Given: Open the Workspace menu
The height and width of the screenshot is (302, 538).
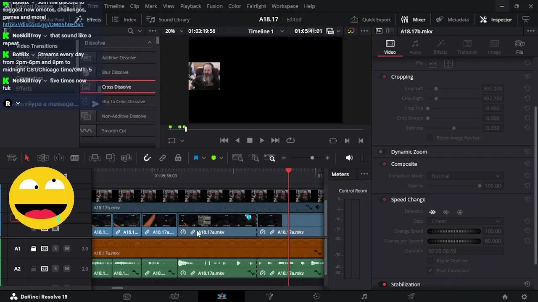Looking at the screenshot, I should (285, 6).
